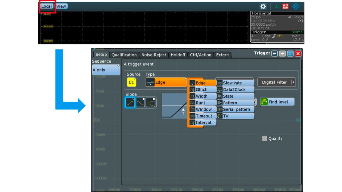Click the Local button in toolbar
The image size is (342, 192).
[47, 6]
